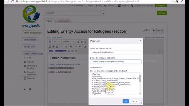
Task: Click the search magnifier icon
Action: [102, 13]
